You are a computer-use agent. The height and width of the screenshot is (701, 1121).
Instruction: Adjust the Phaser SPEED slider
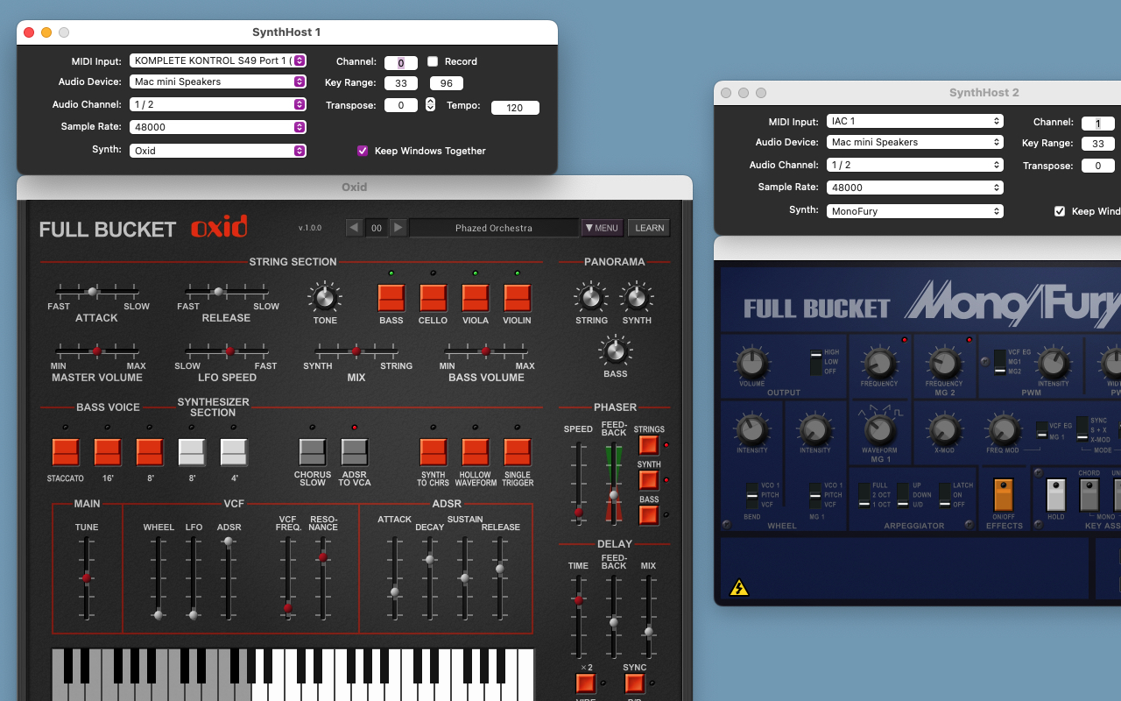click(578, 512)
